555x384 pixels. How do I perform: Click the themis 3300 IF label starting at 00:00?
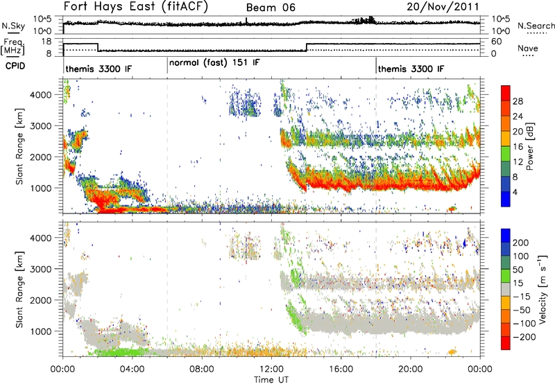[99, 69]
